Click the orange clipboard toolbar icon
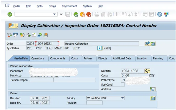Viewport: 176px width, 110px height. click(x=46, y=35)
